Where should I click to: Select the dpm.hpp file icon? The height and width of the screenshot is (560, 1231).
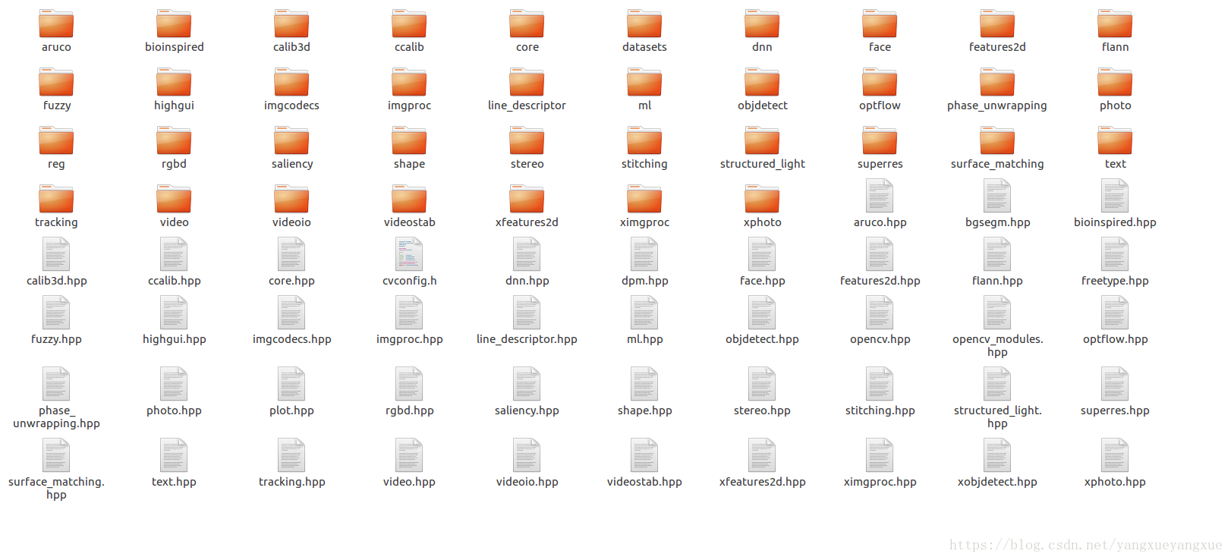pos(644,254)
